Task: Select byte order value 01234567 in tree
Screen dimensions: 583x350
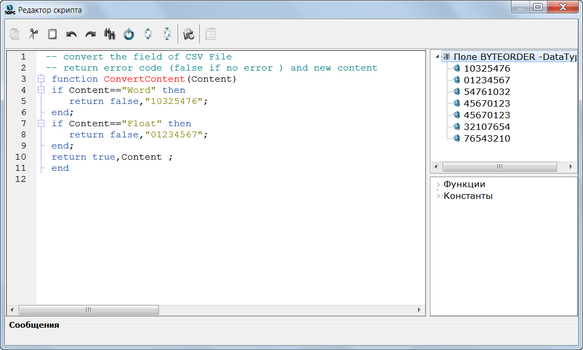Action: click(x=487, y=80)
